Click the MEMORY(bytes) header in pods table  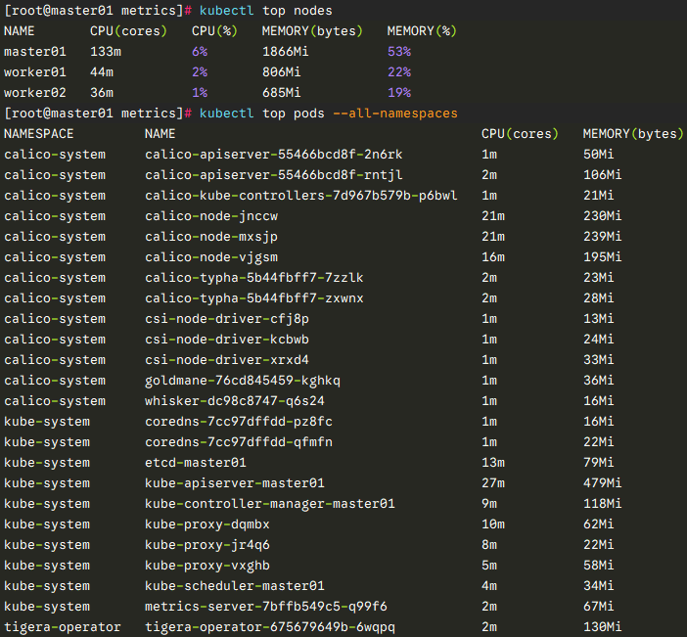(633, 134)
